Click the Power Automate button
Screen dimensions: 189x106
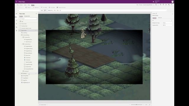pos(61,7)
